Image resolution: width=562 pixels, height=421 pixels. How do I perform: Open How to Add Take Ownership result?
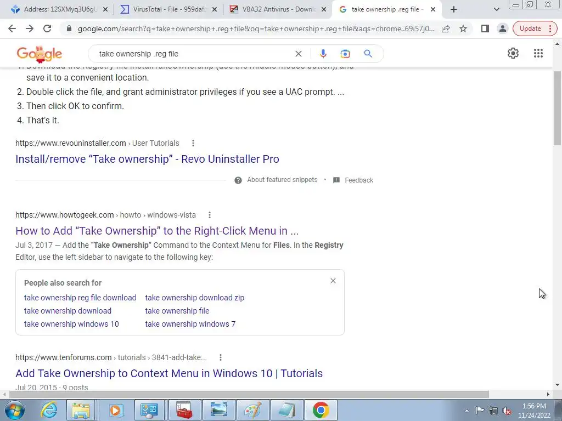[x=157, y=231]
